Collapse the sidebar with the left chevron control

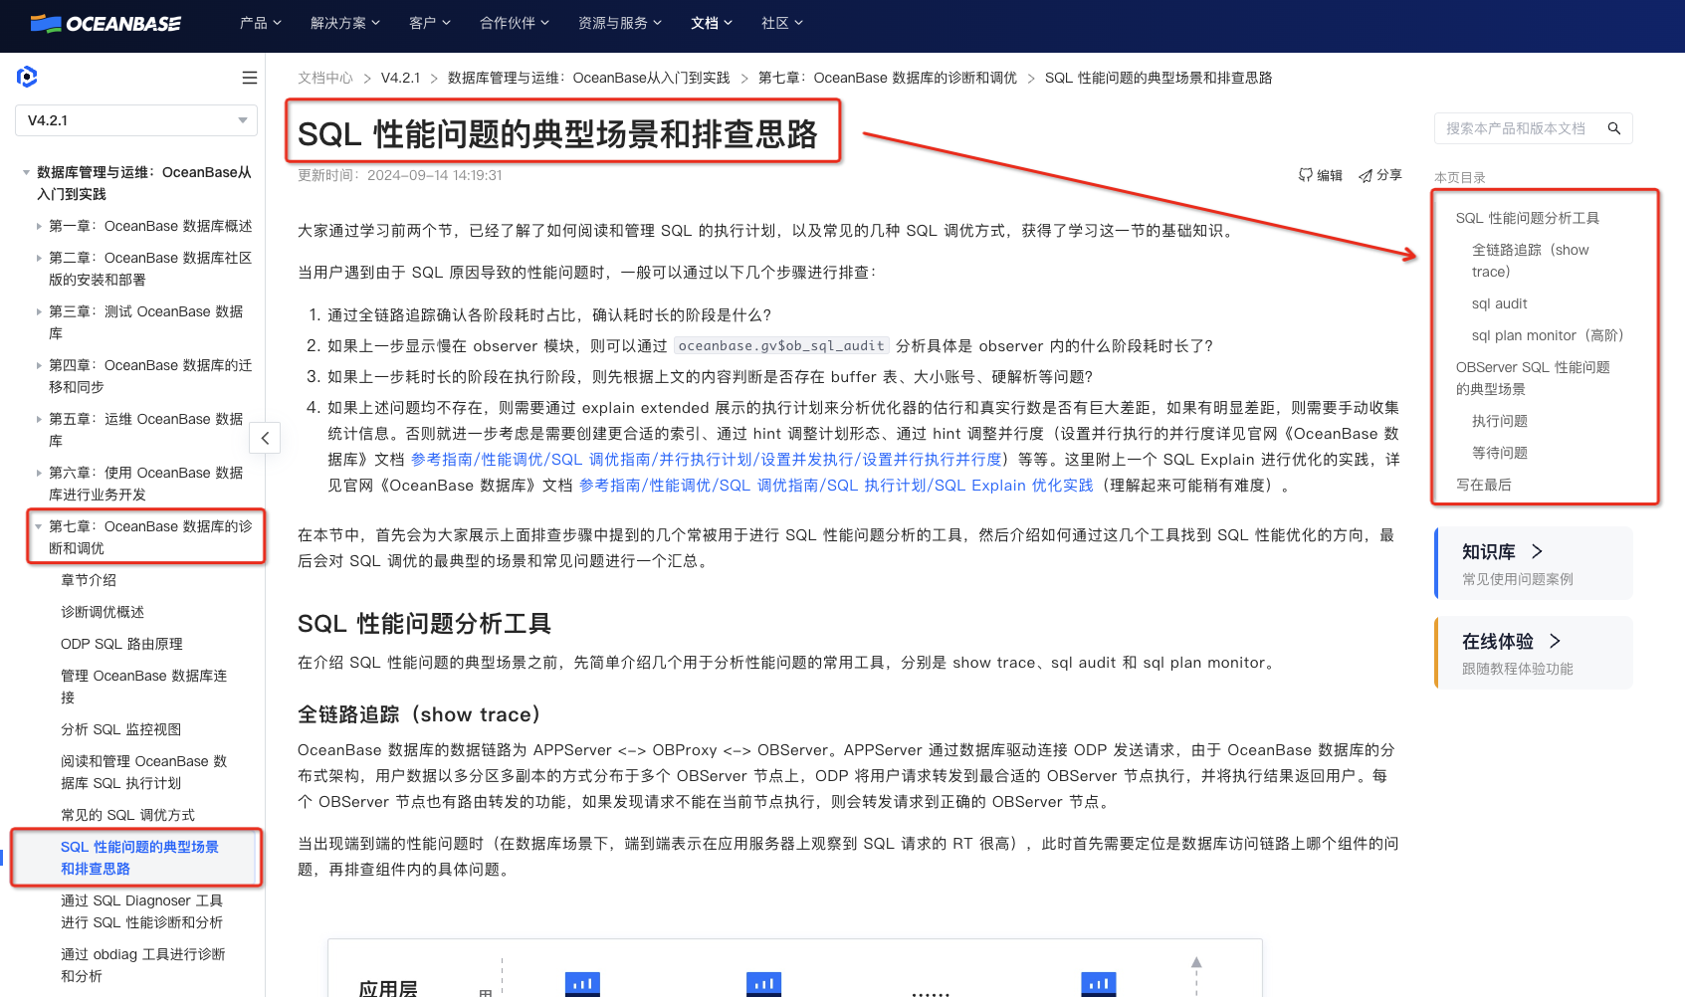(265, 438)
